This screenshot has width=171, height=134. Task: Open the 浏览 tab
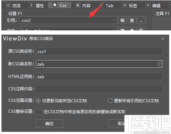(13, 5)
